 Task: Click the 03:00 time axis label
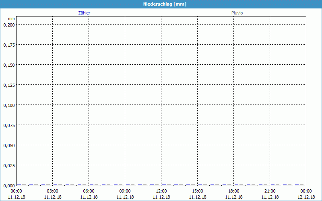click(x=53, y=191)
